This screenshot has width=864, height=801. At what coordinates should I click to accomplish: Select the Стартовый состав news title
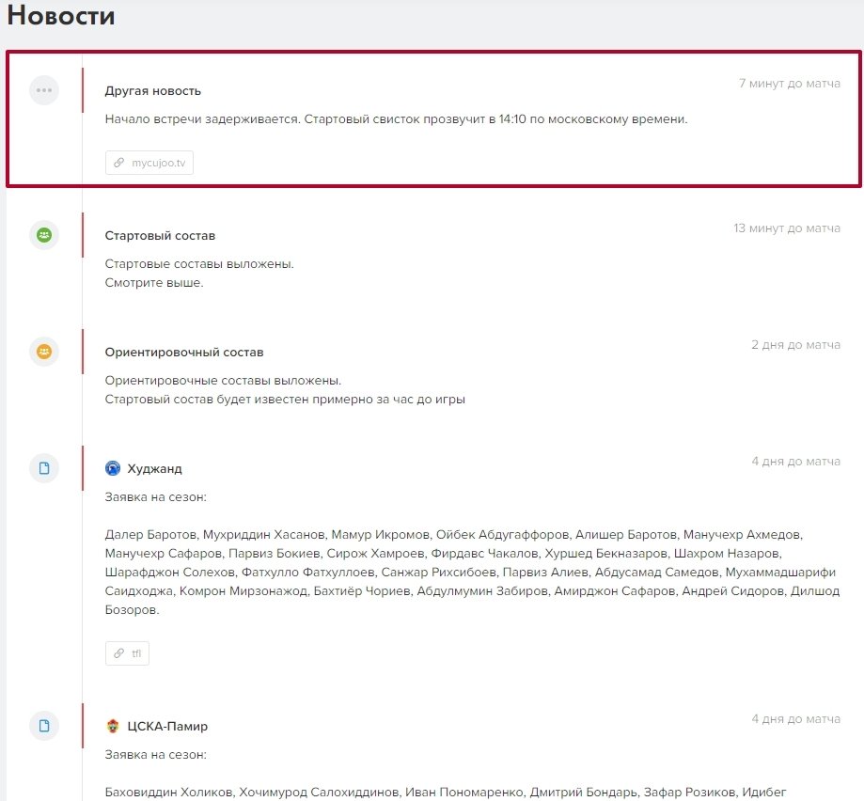click(x=160, y=235)
